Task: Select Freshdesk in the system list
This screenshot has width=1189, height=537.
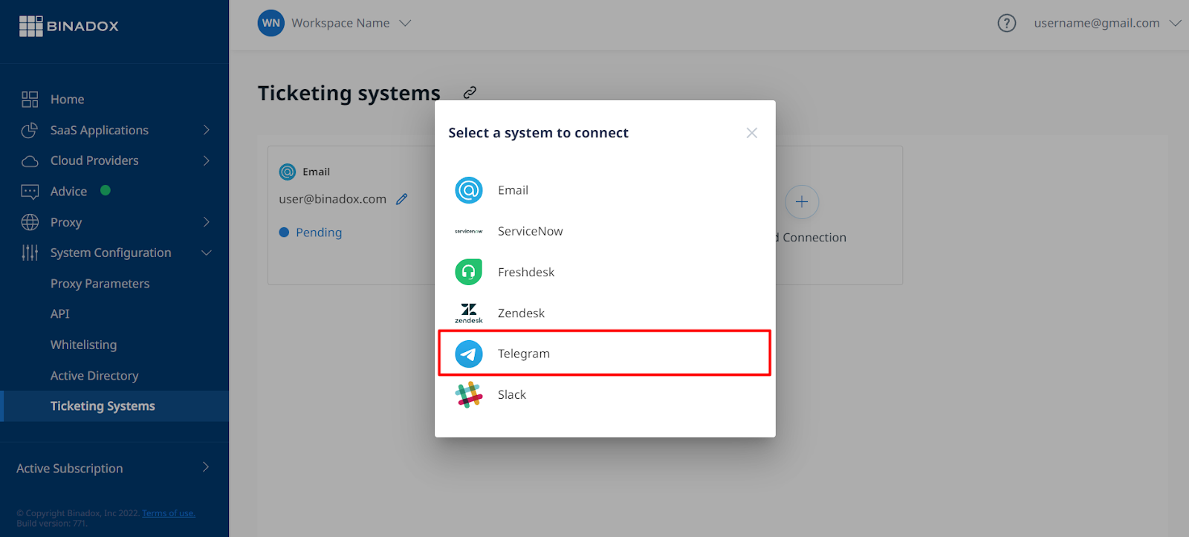Action: coord(605,272)
